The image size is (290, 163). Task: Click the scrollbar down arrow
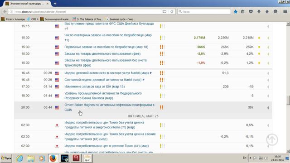288,151
